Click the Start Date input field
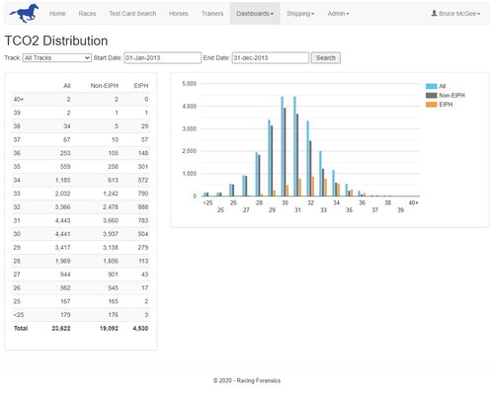This screenshot has width=494, height=393. (x=163, y=58)
